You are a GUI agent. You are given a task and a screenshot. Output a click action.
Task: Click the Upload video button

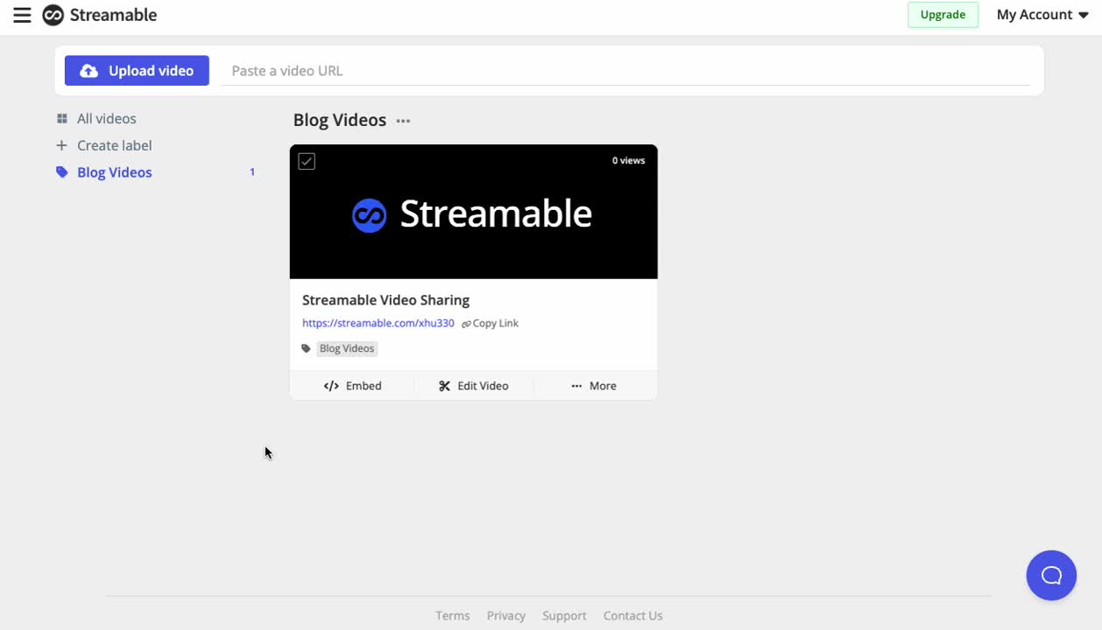pos(137,71)
